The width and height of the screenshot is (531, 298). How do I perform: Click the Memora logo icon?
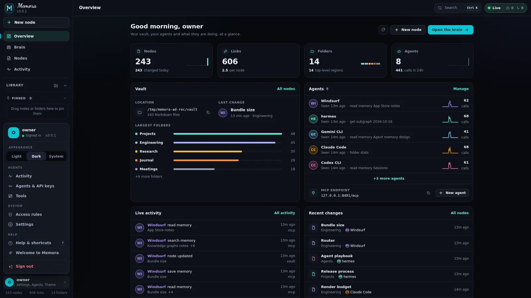coord(9,8)
